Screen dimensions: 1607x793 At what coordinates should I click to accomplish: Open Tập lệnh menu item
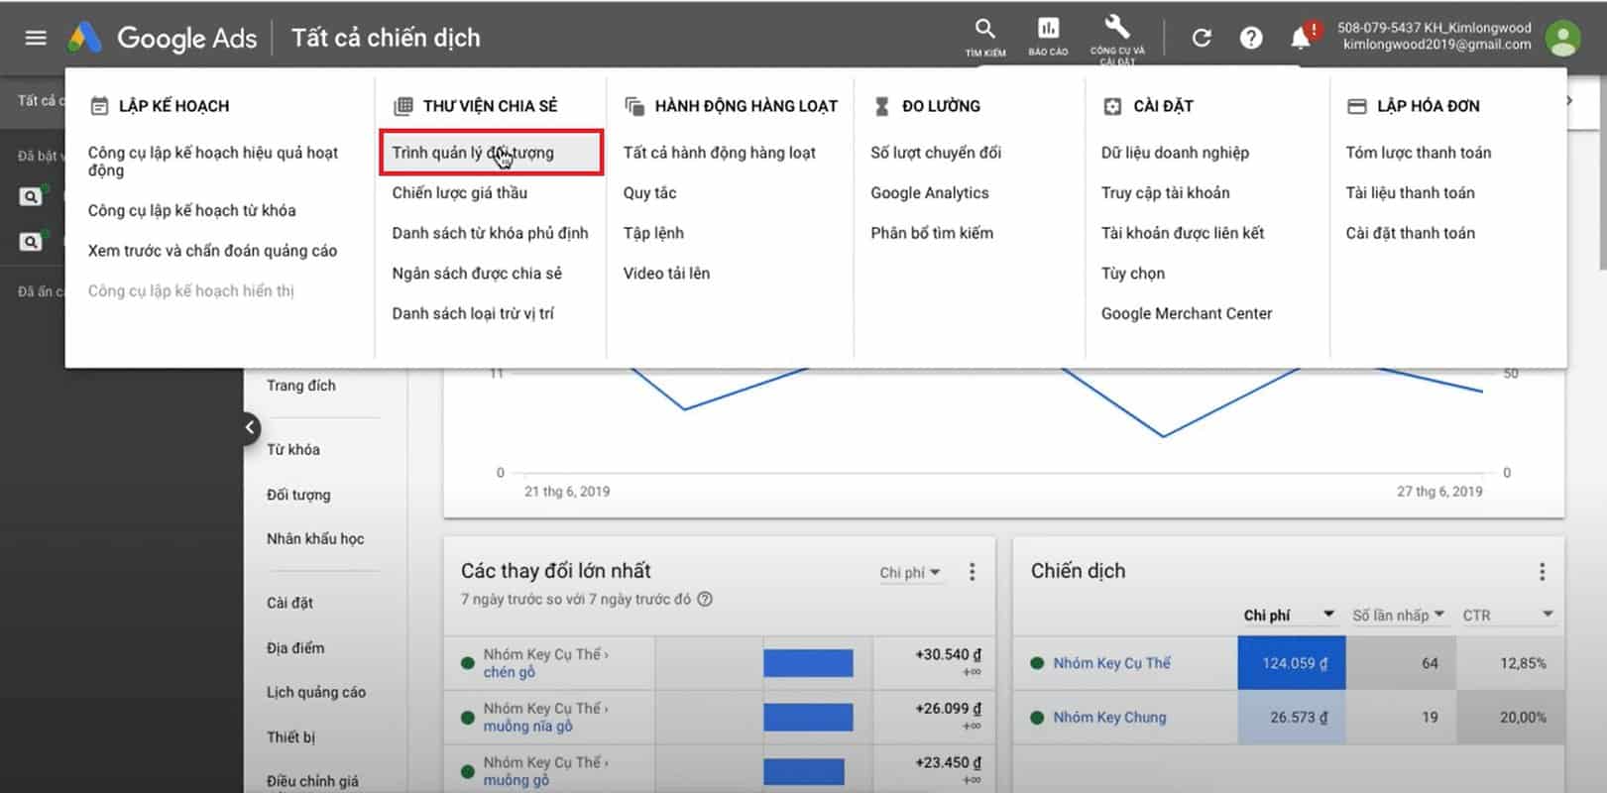(x=653, y=233)
